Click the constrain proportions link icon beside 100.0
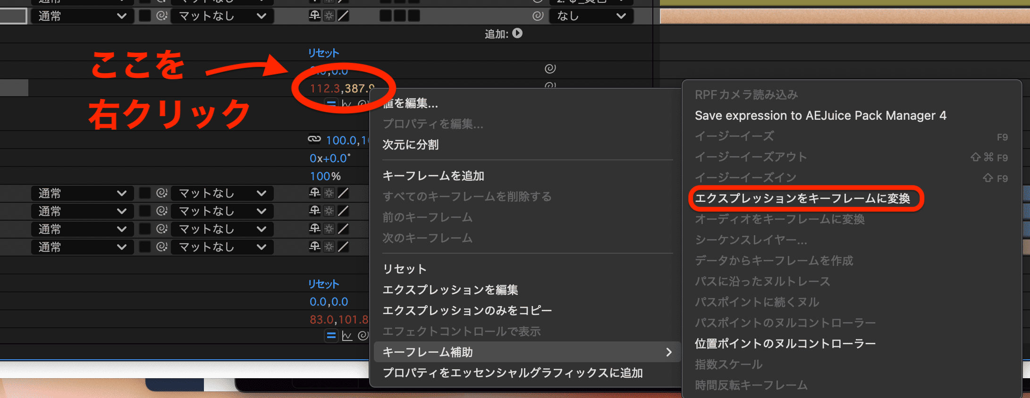Viewport: 1030px width, 398px height. coord(314,139)
